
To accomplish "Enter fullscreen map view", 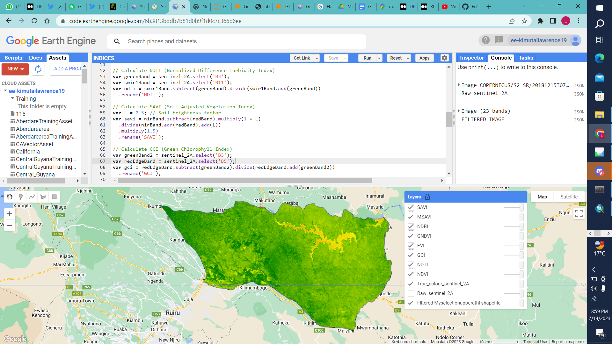I will point(579,214).
